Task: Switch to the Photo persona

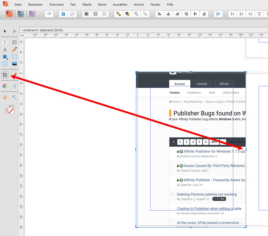Action: click(32, 14)
